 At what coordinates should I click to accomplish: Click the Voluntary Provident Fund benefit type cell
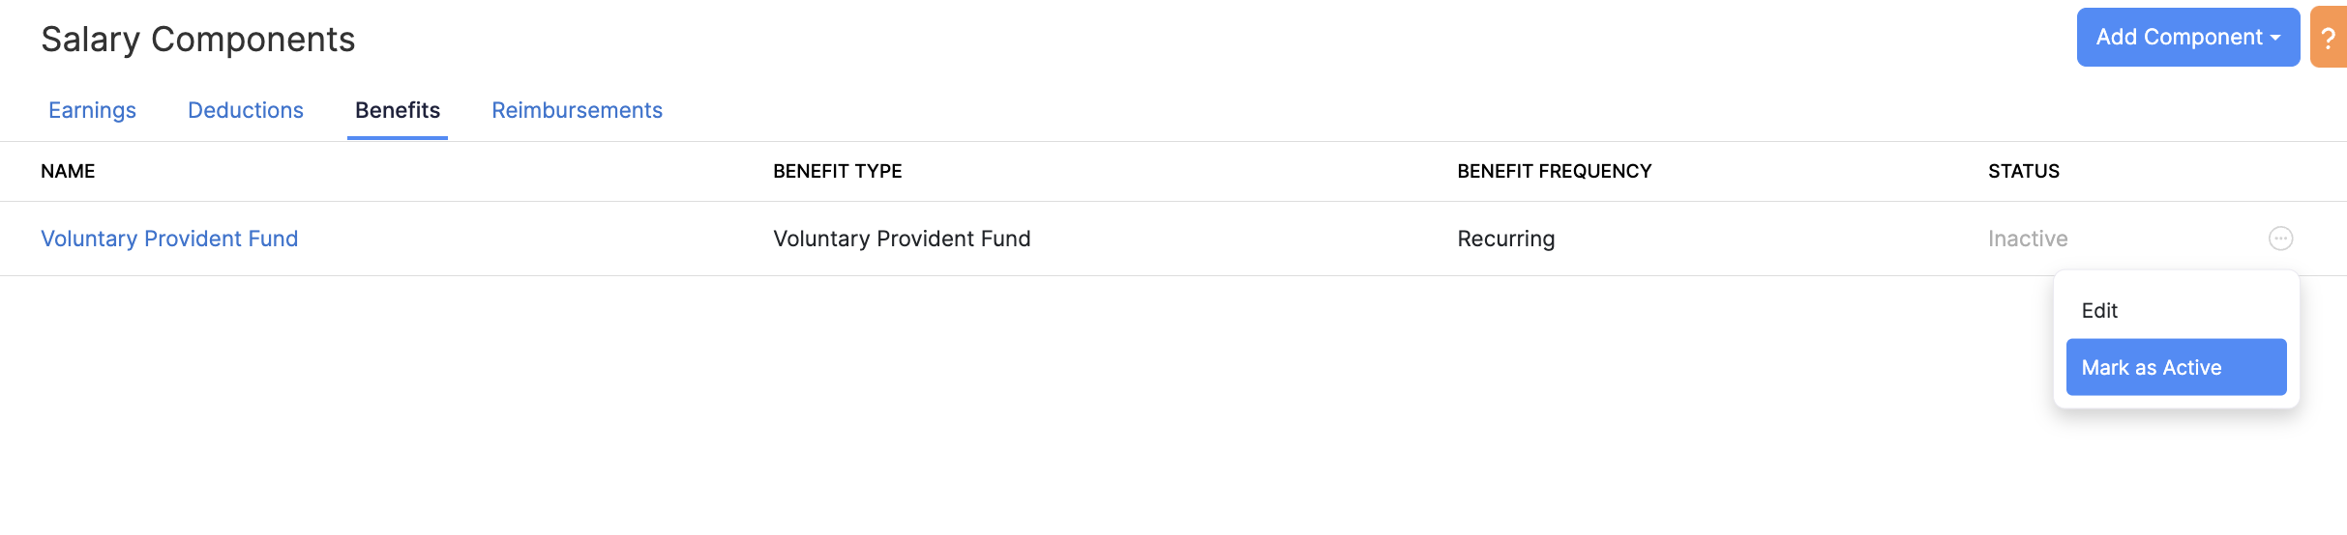coord(902,239)
